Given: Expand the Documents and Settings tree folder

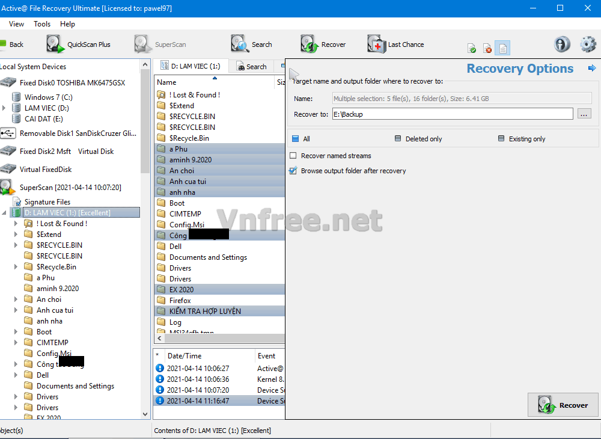Looking at the screenshot, I should (x=16, y=386).
